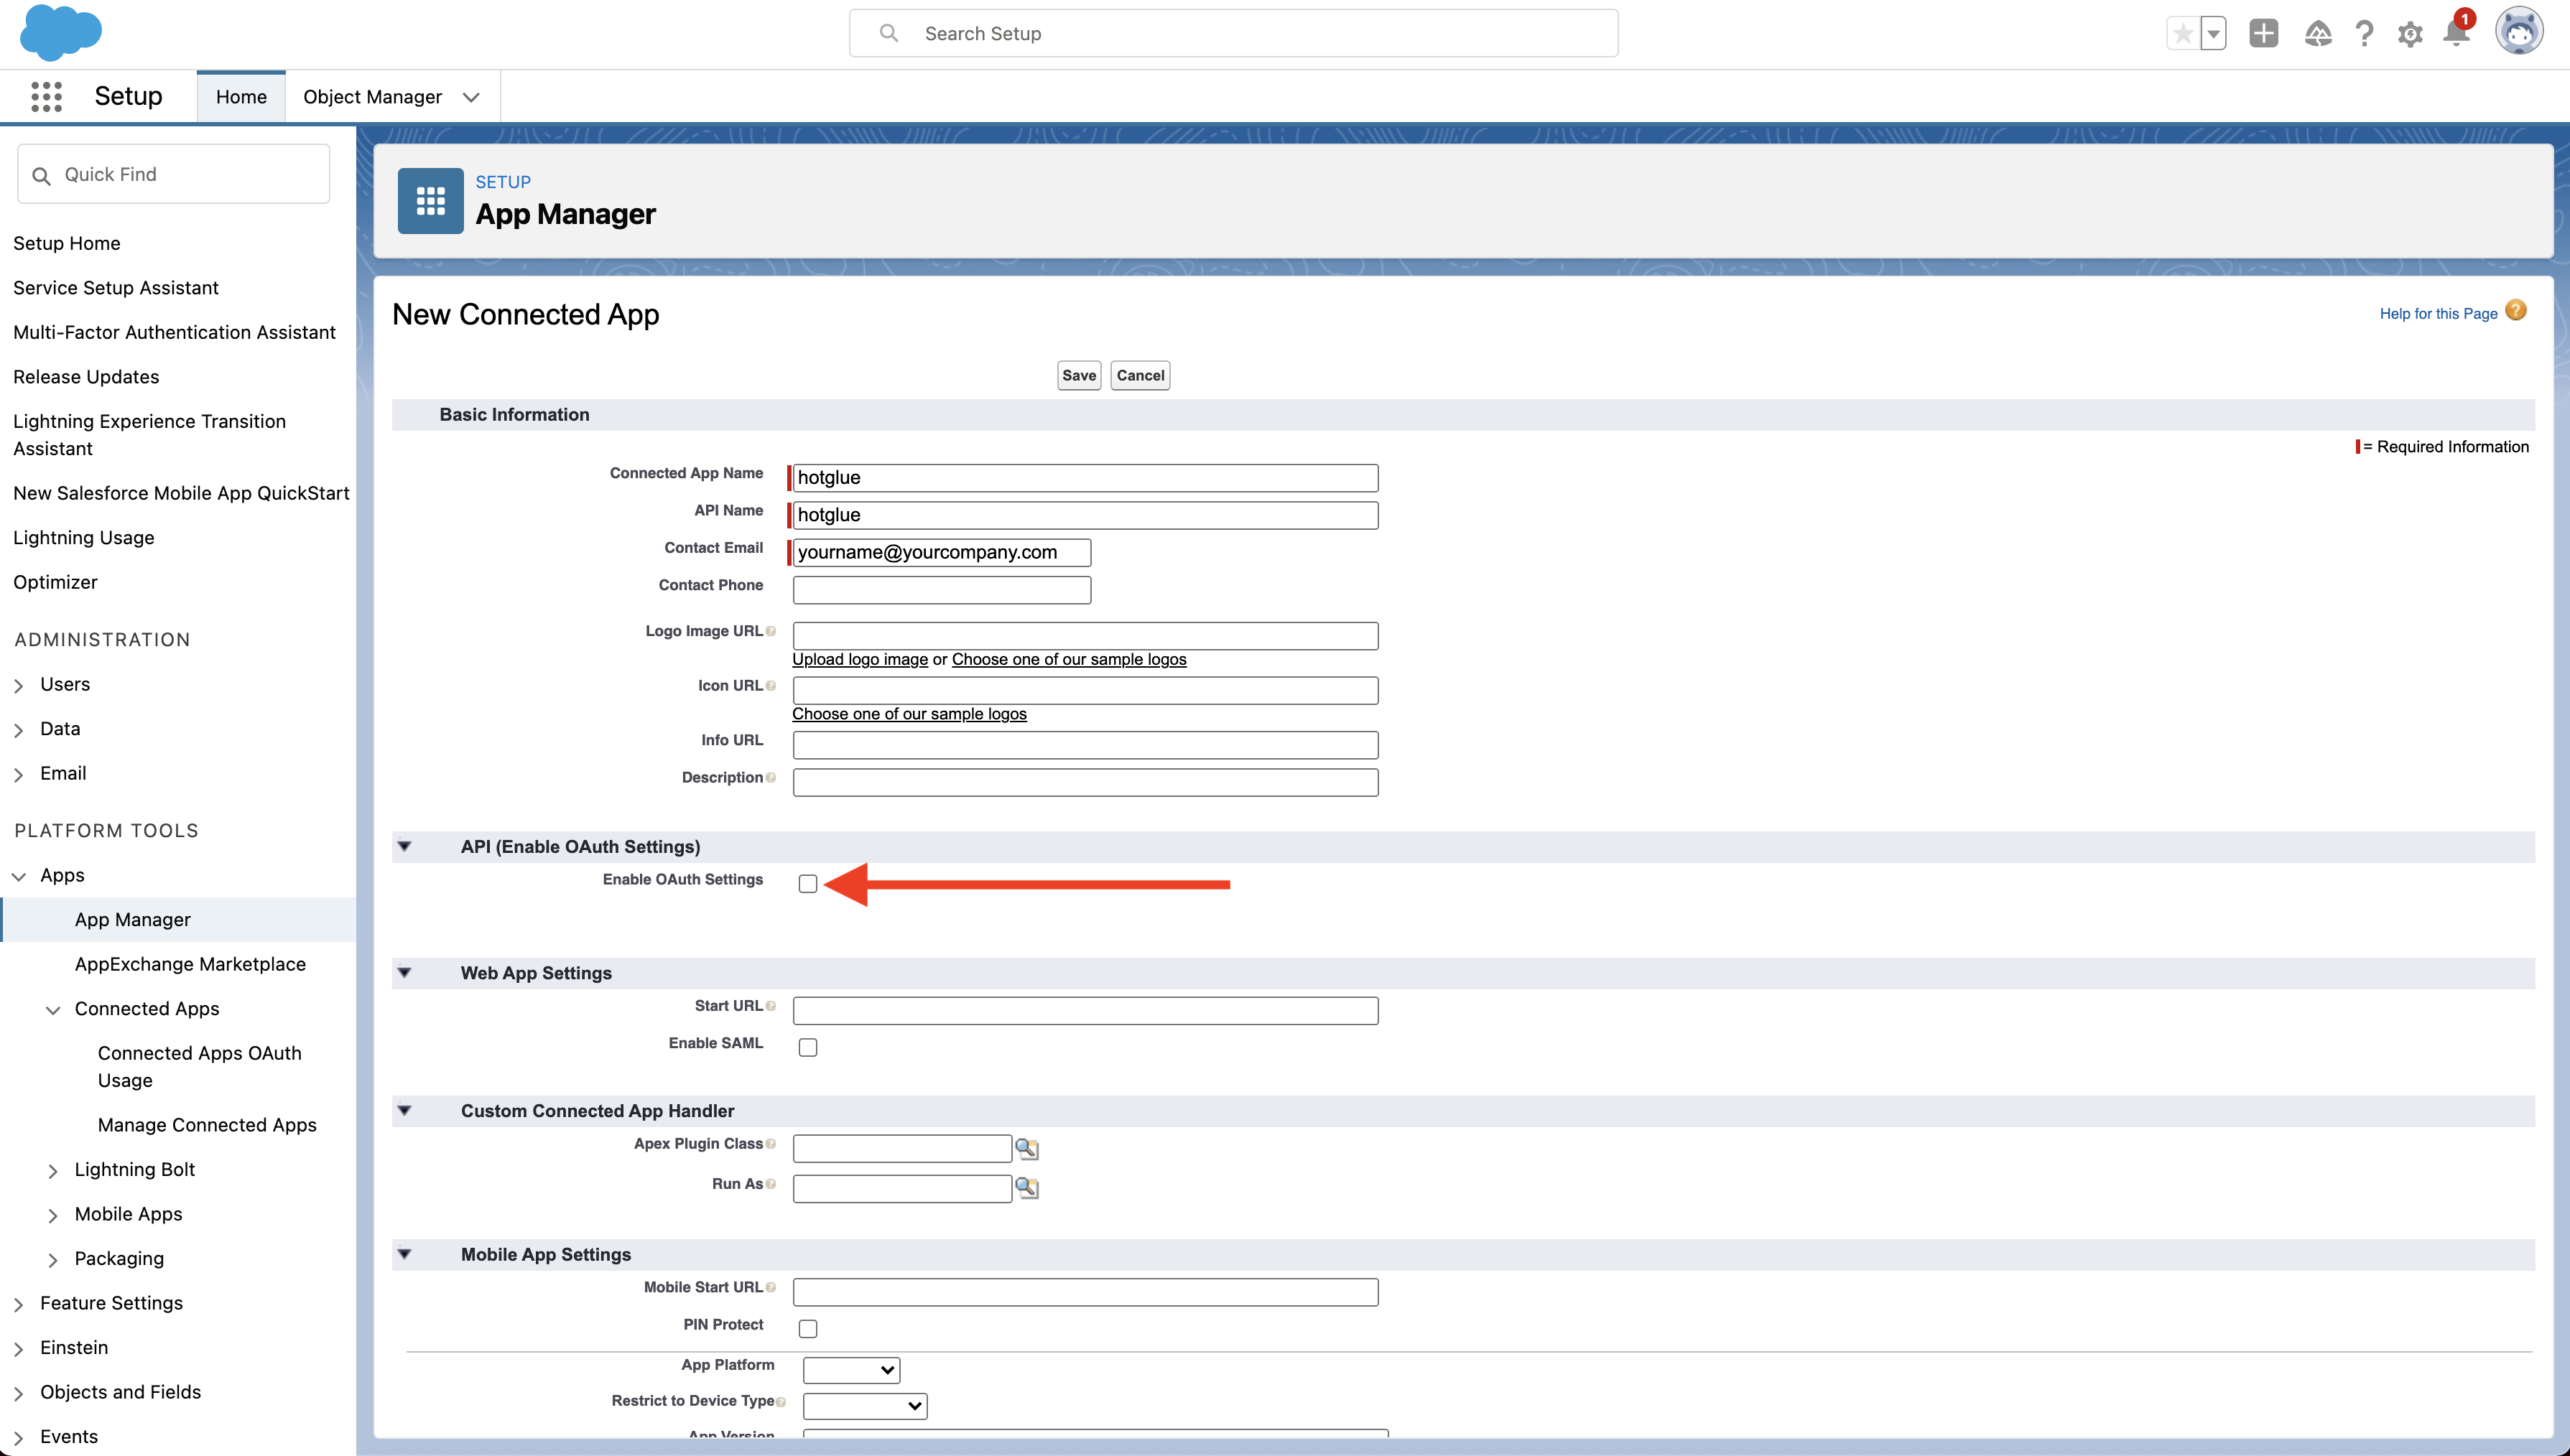
Task: Open Apex Plugin Class lookup icon
Action: pyautogui.click(x=1026, y=1148)
